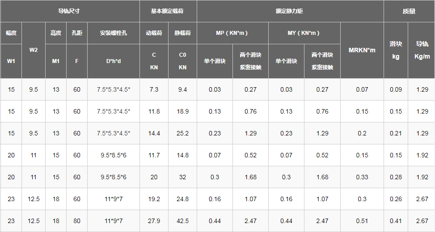The image size is (435, 232).
Task: Click the hole pitch cell showing 80
Action: 77,221
